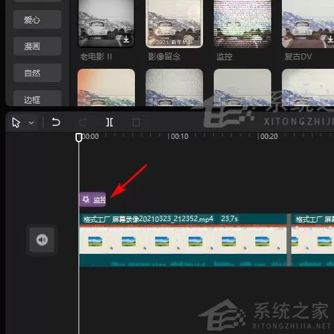This screenshot has width=334, height=334.
Task: Select the orange gradient effect thumbnail
Action: [x=106, y=88]
